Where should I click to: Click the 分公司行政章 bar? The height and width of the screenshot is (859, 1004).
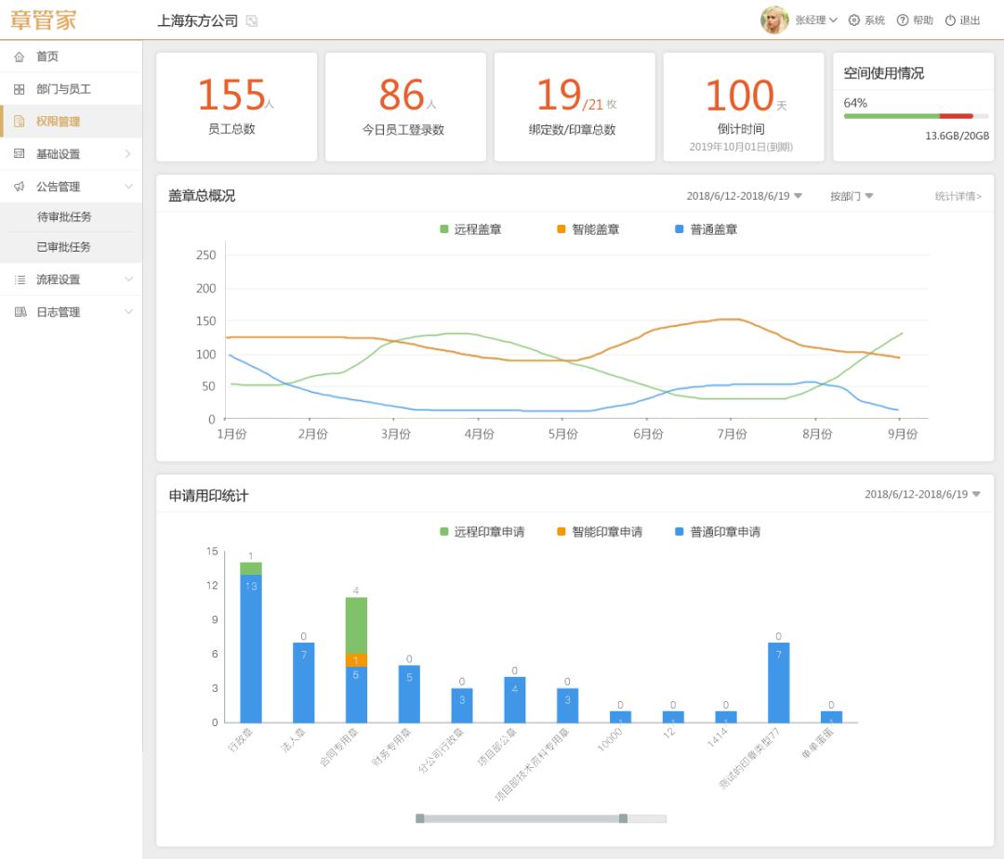(462, 706)
